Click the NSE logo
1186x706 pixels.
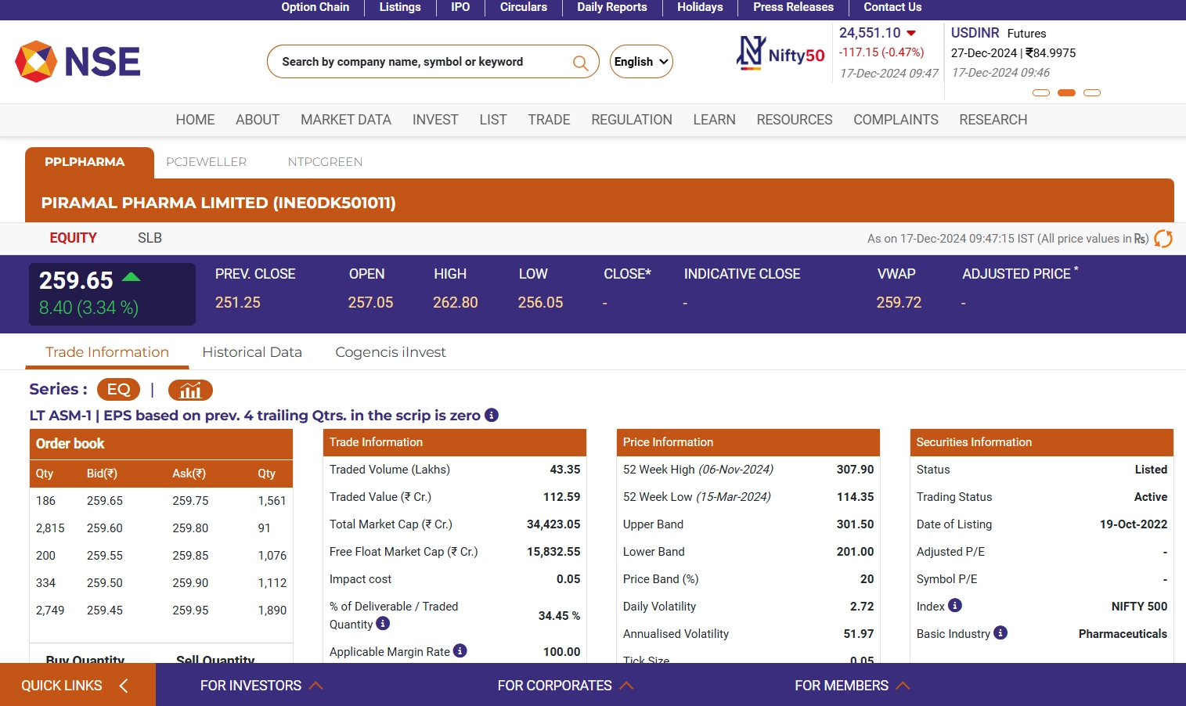tap(78, 61)
